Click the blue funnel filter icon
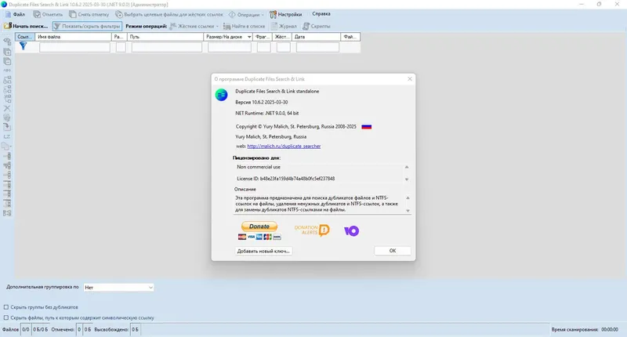627x337 pixels. pyautogui.click(x=24, y=46)
